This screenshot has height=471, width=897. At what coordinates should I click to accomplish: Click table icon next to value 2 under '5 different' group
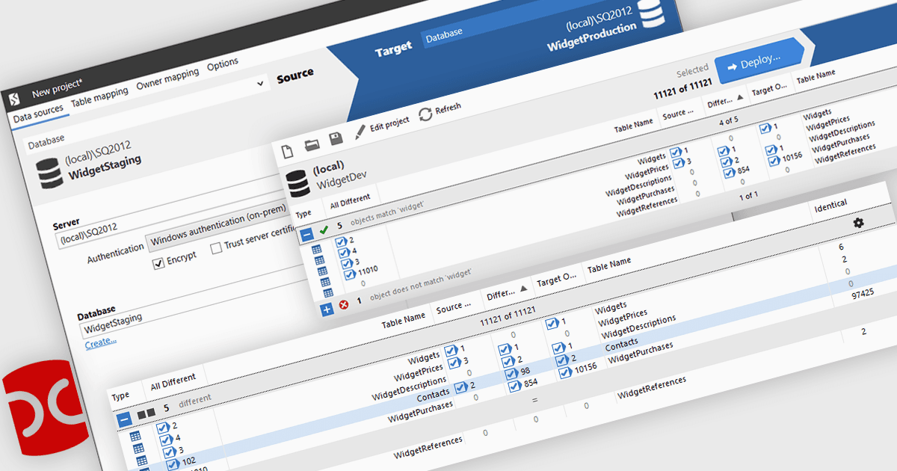(x=135, y=437)
